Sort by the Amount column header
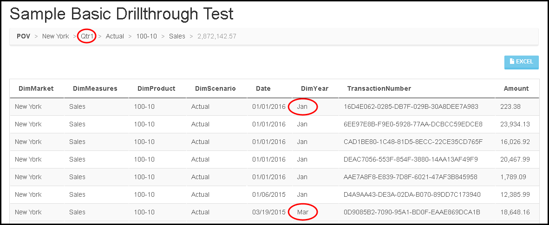549x225 pixels. point(516,88)
